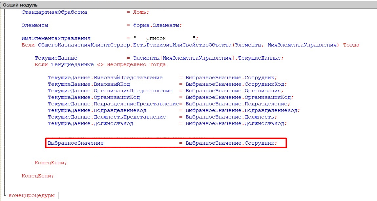The width and height of the screenshot is (377, 201).
Task: Click the "КонецПроцедуры" keyword at the bottom
Action: [x=31, y=195]
